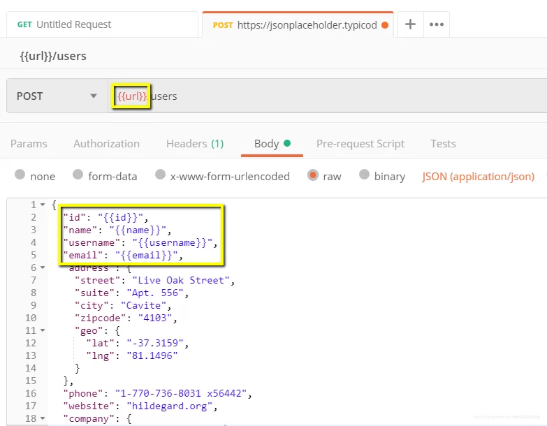Viewport: 547px width, 426px height.
Task: Open the tab options ellipsis menu
Action: click(x=437, y=24)
